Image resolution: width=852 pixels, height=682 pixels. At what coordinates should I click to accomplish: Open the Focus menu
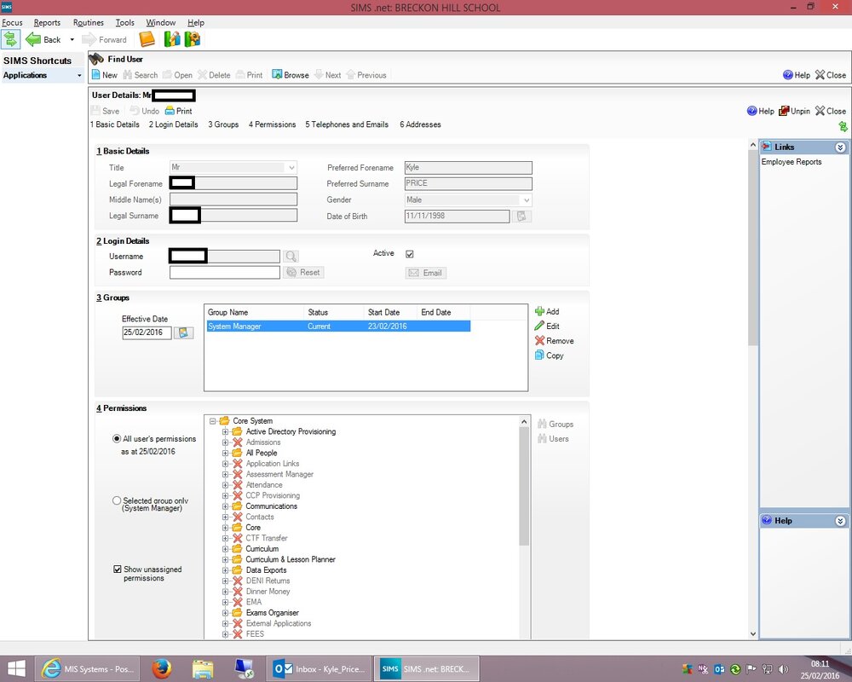click(x=12, y=22)
